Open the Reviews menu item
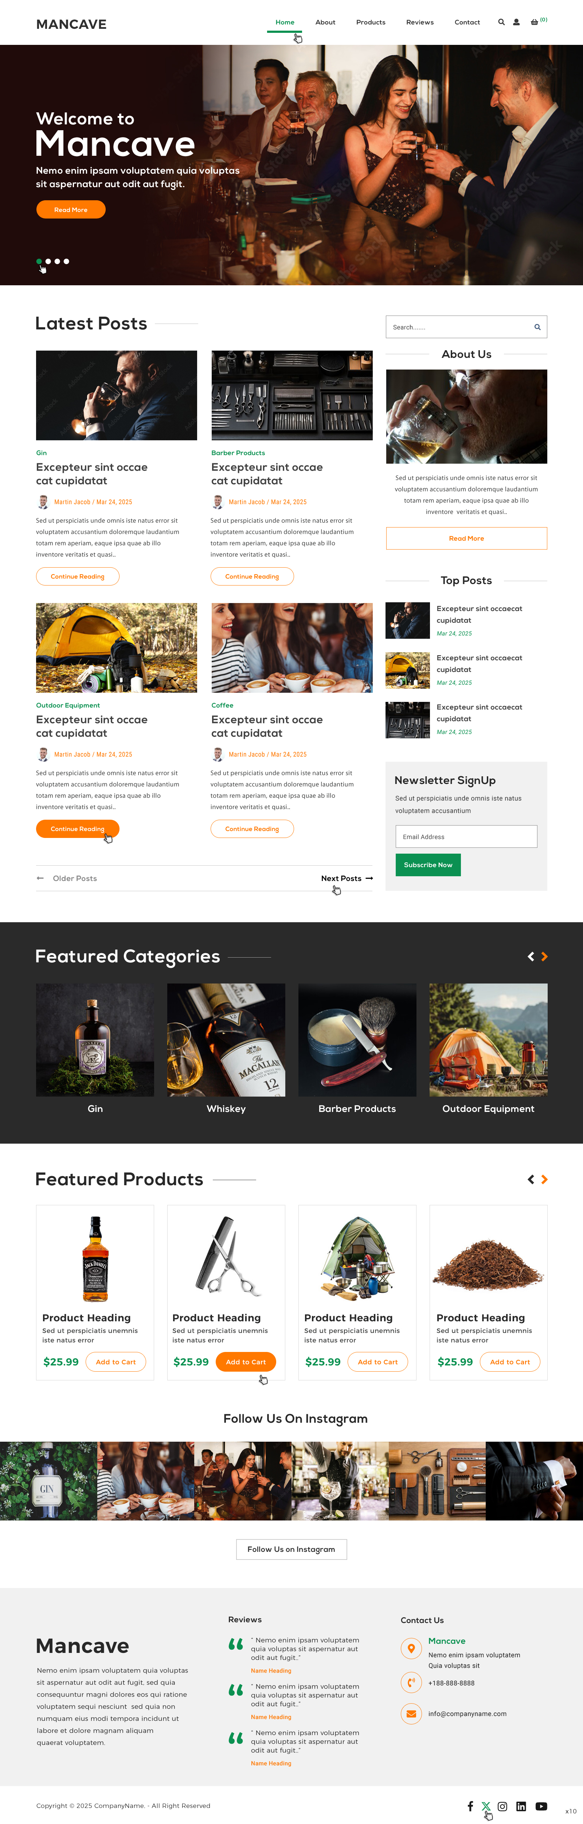This screenshot has width=583, height=1824. coord(419,22)
